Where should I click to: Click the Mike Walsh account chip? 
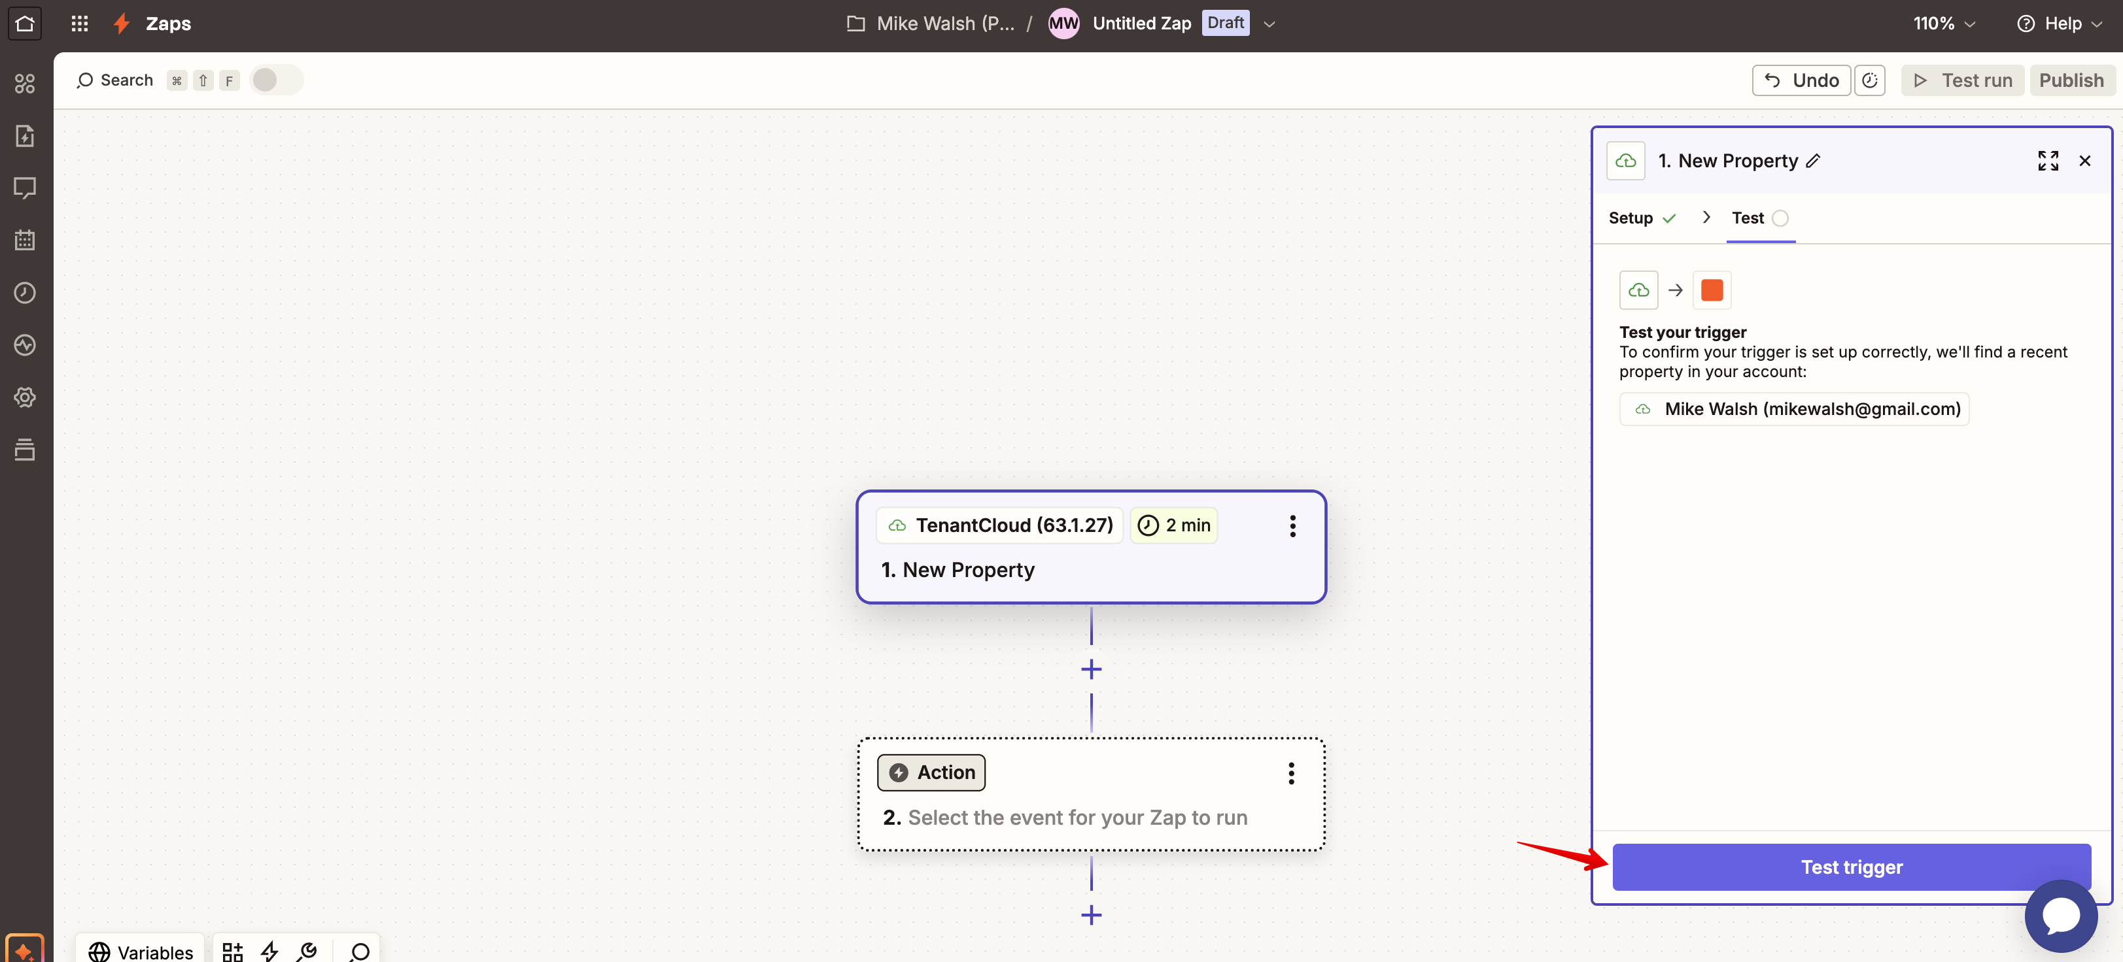(x=1793, y=409)
